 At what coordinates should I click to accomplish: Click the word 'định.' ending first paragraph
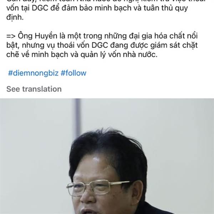(x=15, y=17)
